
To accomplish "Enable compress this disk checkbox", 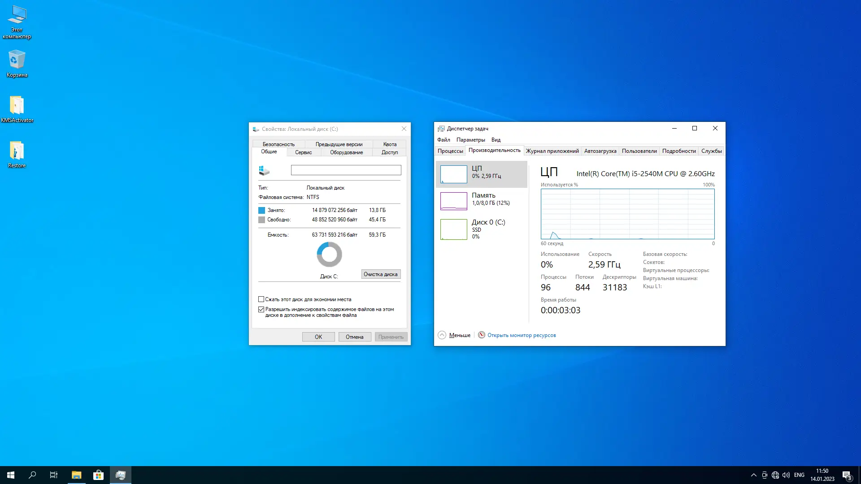I will [261, 299].
